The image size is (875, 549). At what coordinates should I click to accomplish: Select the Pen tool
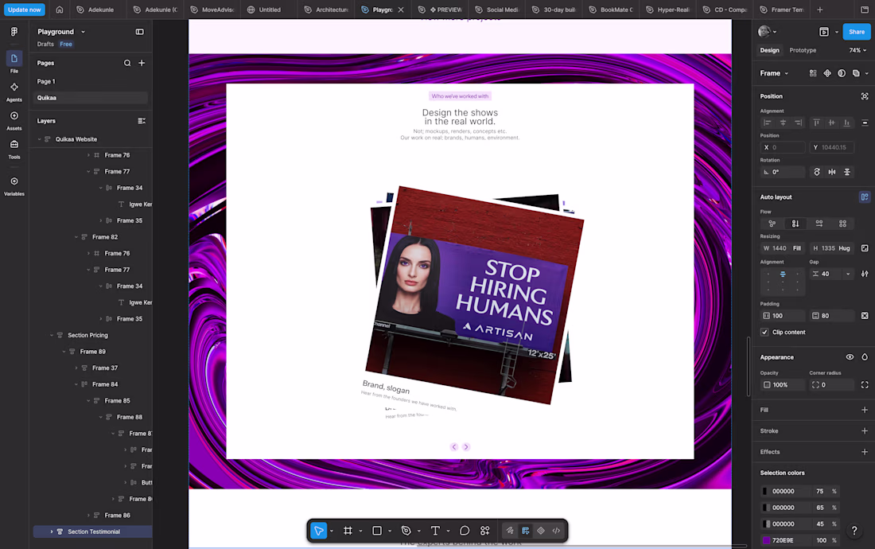[406, 531]
